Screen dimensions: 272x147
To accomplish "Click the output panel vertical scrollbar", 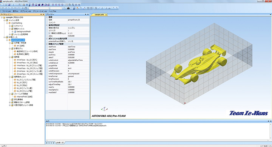I will coord(270,131).
